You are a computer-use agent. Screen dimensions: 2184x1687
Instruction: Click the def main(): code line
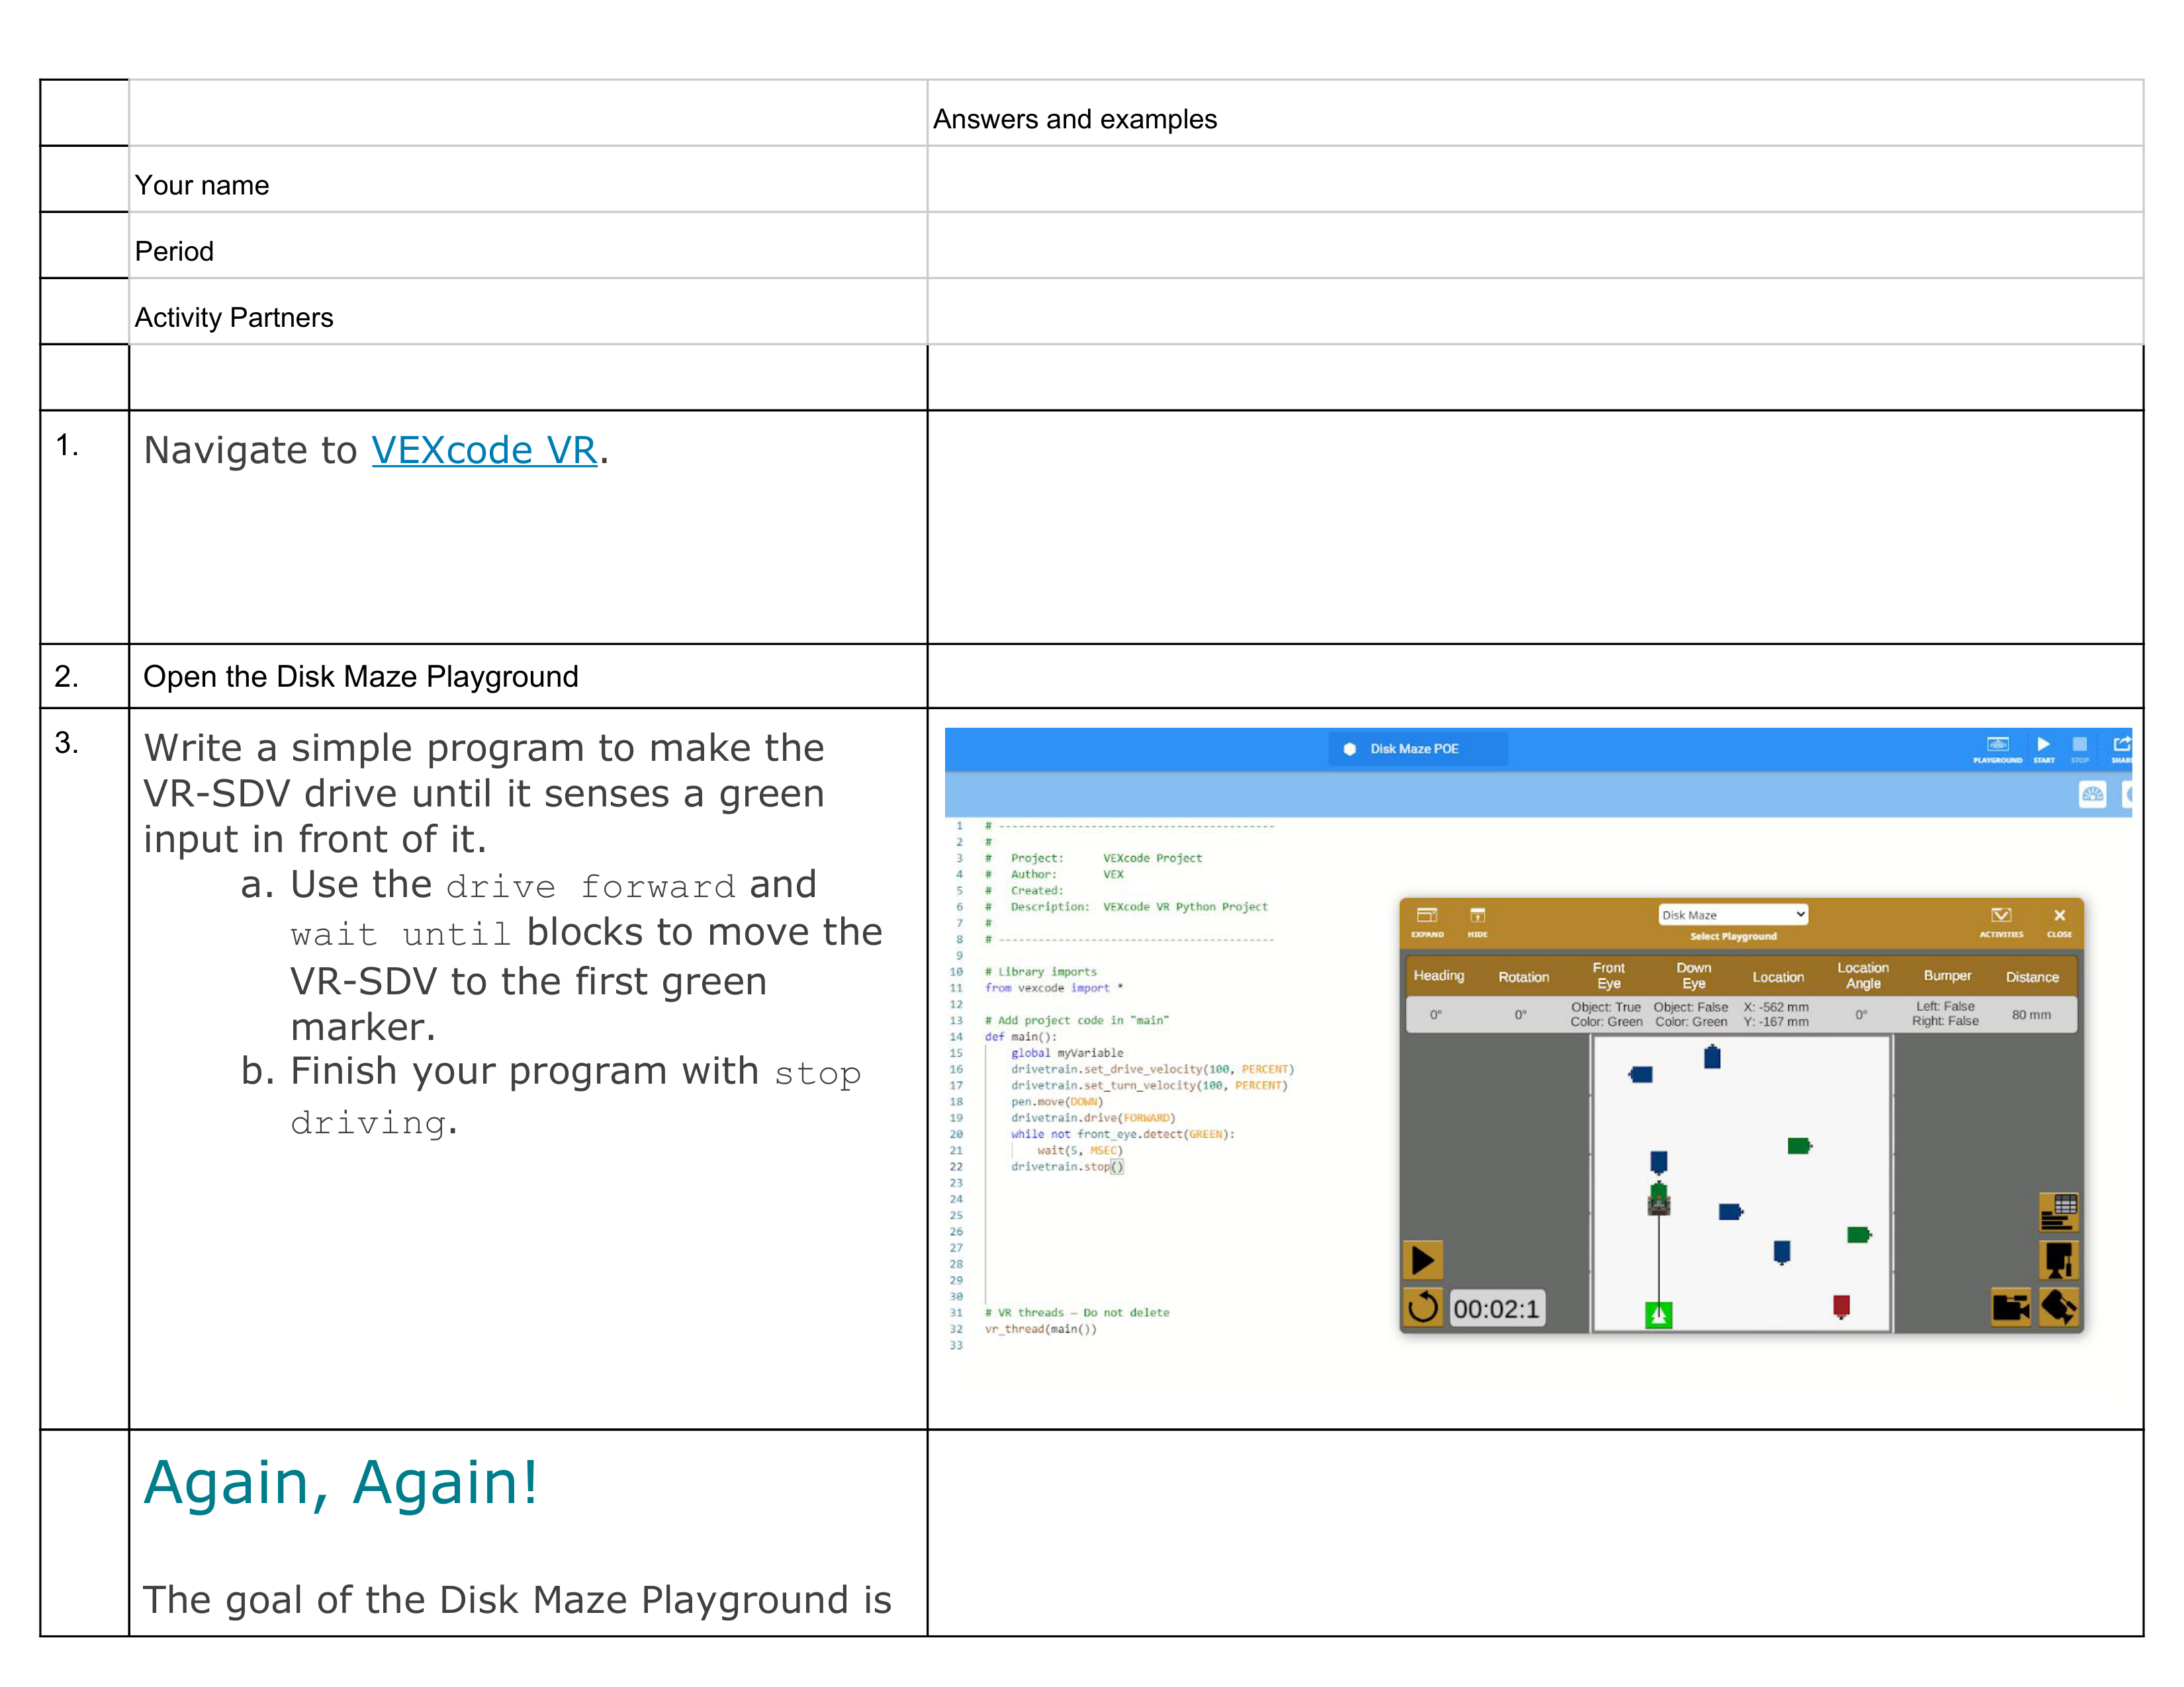pos(1020,1037)
